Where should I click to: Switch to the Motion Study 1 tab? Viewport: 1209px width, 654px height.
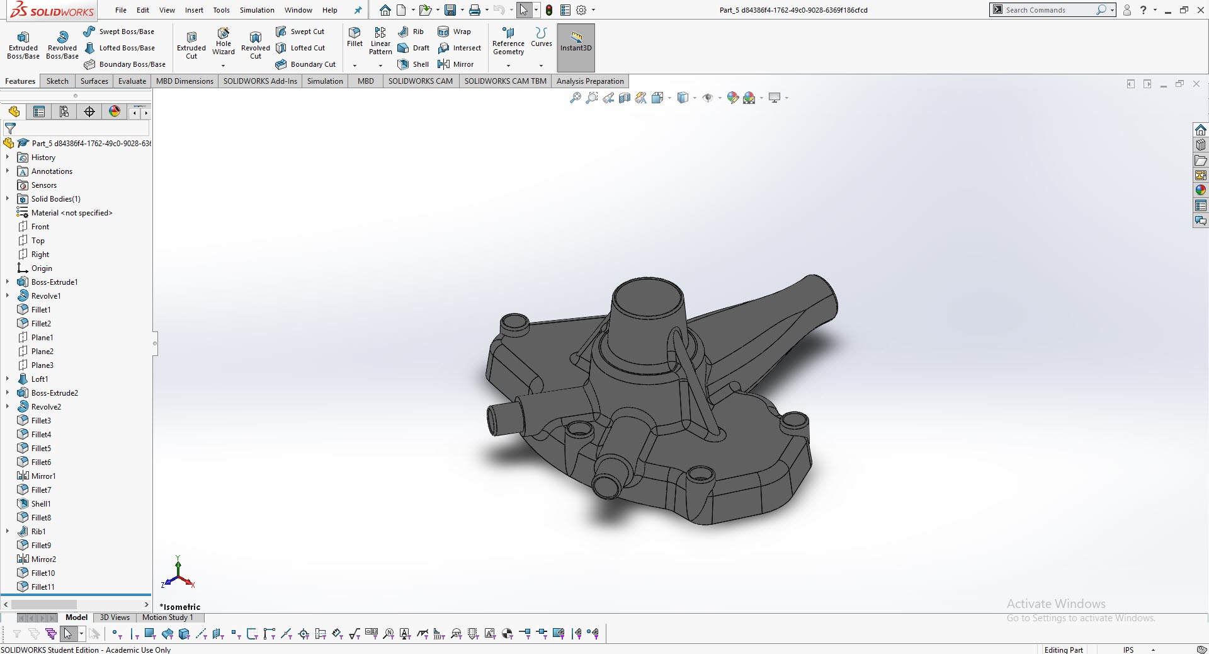point(167,617)
